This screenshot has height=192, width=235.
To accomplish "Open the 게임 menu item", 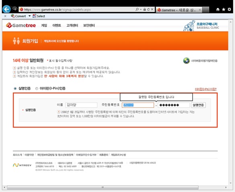I will (x=44, y=25).
